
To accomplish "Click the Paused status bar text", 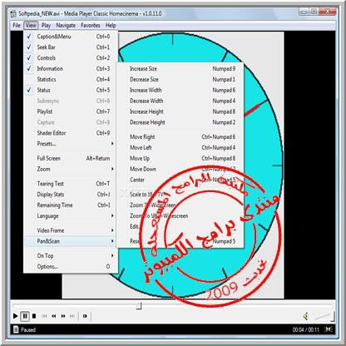I will click(28, 329).
